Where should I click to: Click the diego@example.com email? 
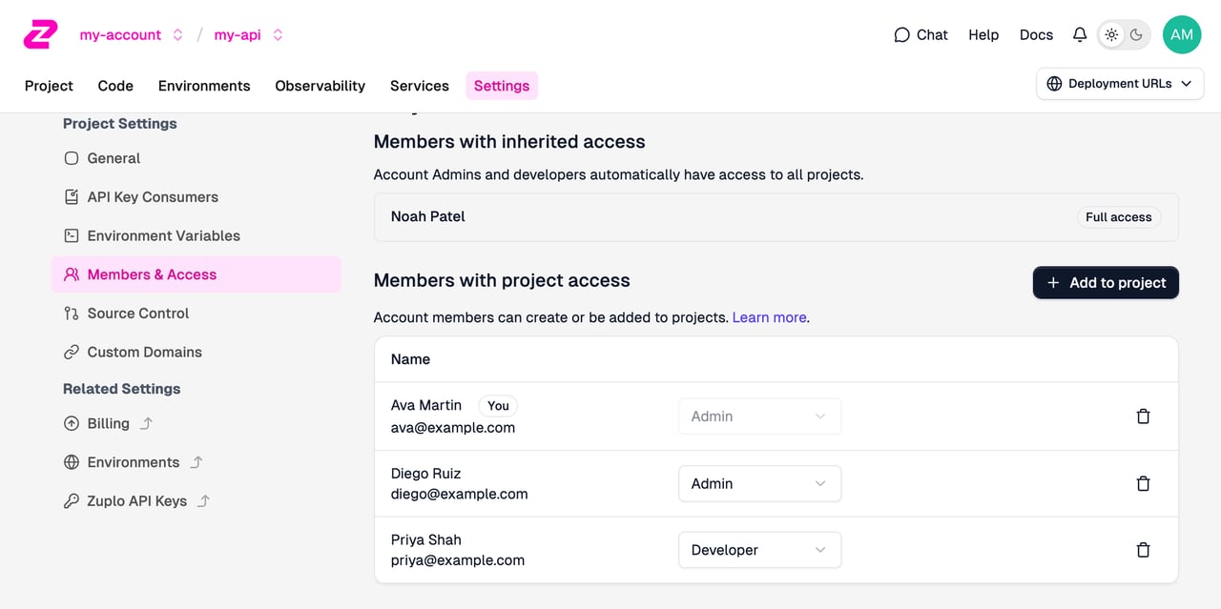pyautogui.click(x=459, y=494)
